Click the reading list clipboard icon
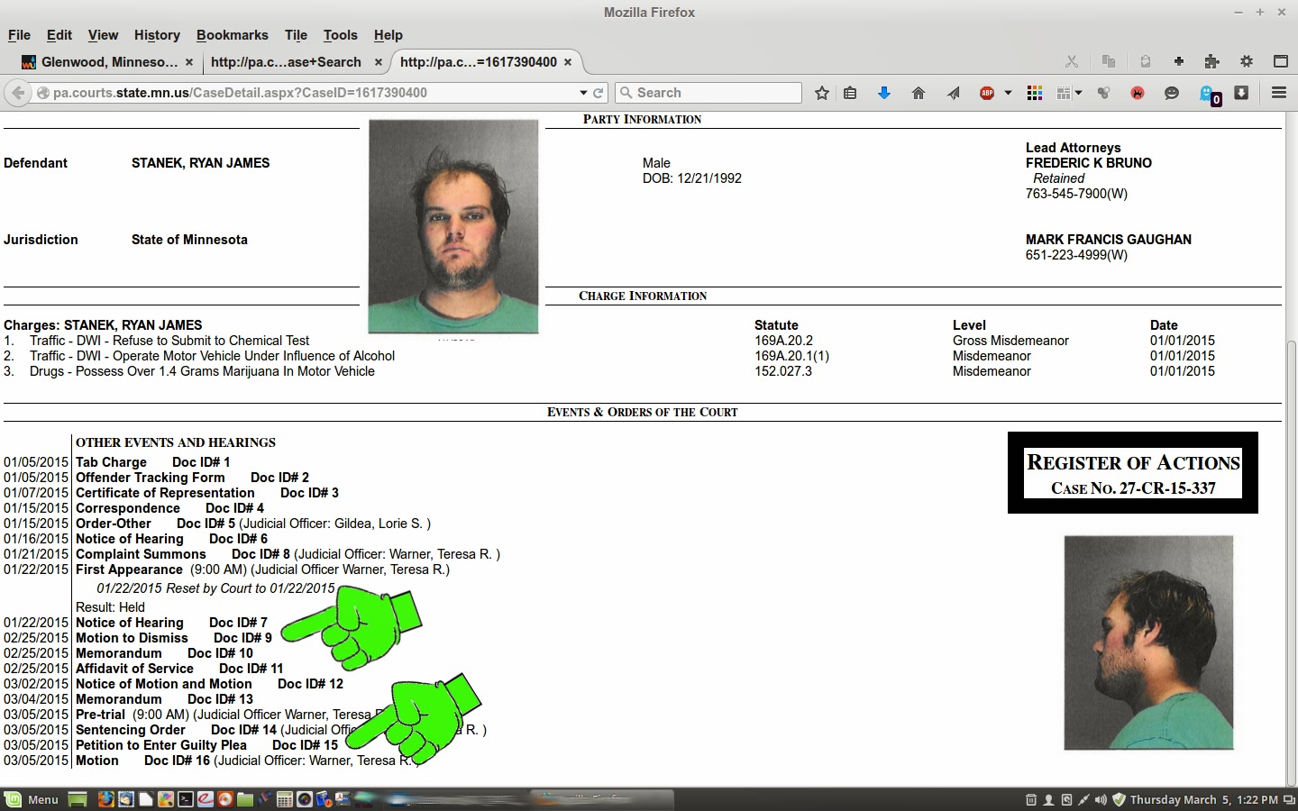1298x811 pixels. coord(850,92)
